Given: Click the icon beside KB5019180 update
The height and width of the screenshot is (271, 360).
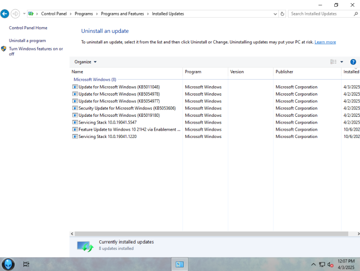Looking at the screenshot, I should click(x=75, y=115).
